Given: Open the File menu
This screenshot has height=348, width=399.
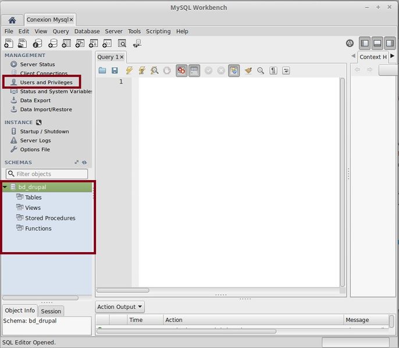Looking at the screenshot, I should 9,31.
